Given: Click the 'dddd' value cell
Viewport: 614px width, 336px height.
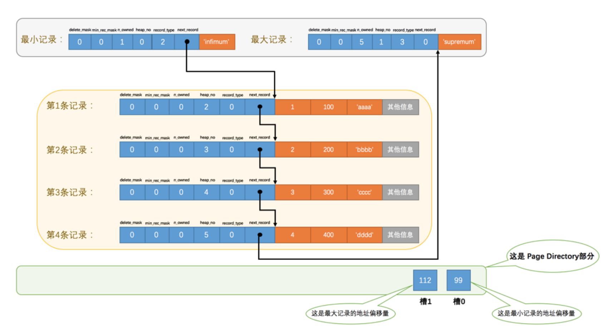Looking at the screenshot, I should [x=364, y=235].
